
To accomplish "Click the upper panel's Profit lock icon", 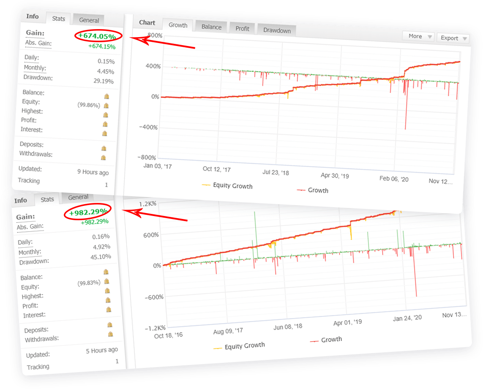I will click(x=105, y=124).
